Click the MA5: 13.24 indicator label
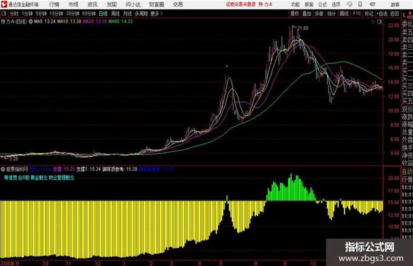 45,21
